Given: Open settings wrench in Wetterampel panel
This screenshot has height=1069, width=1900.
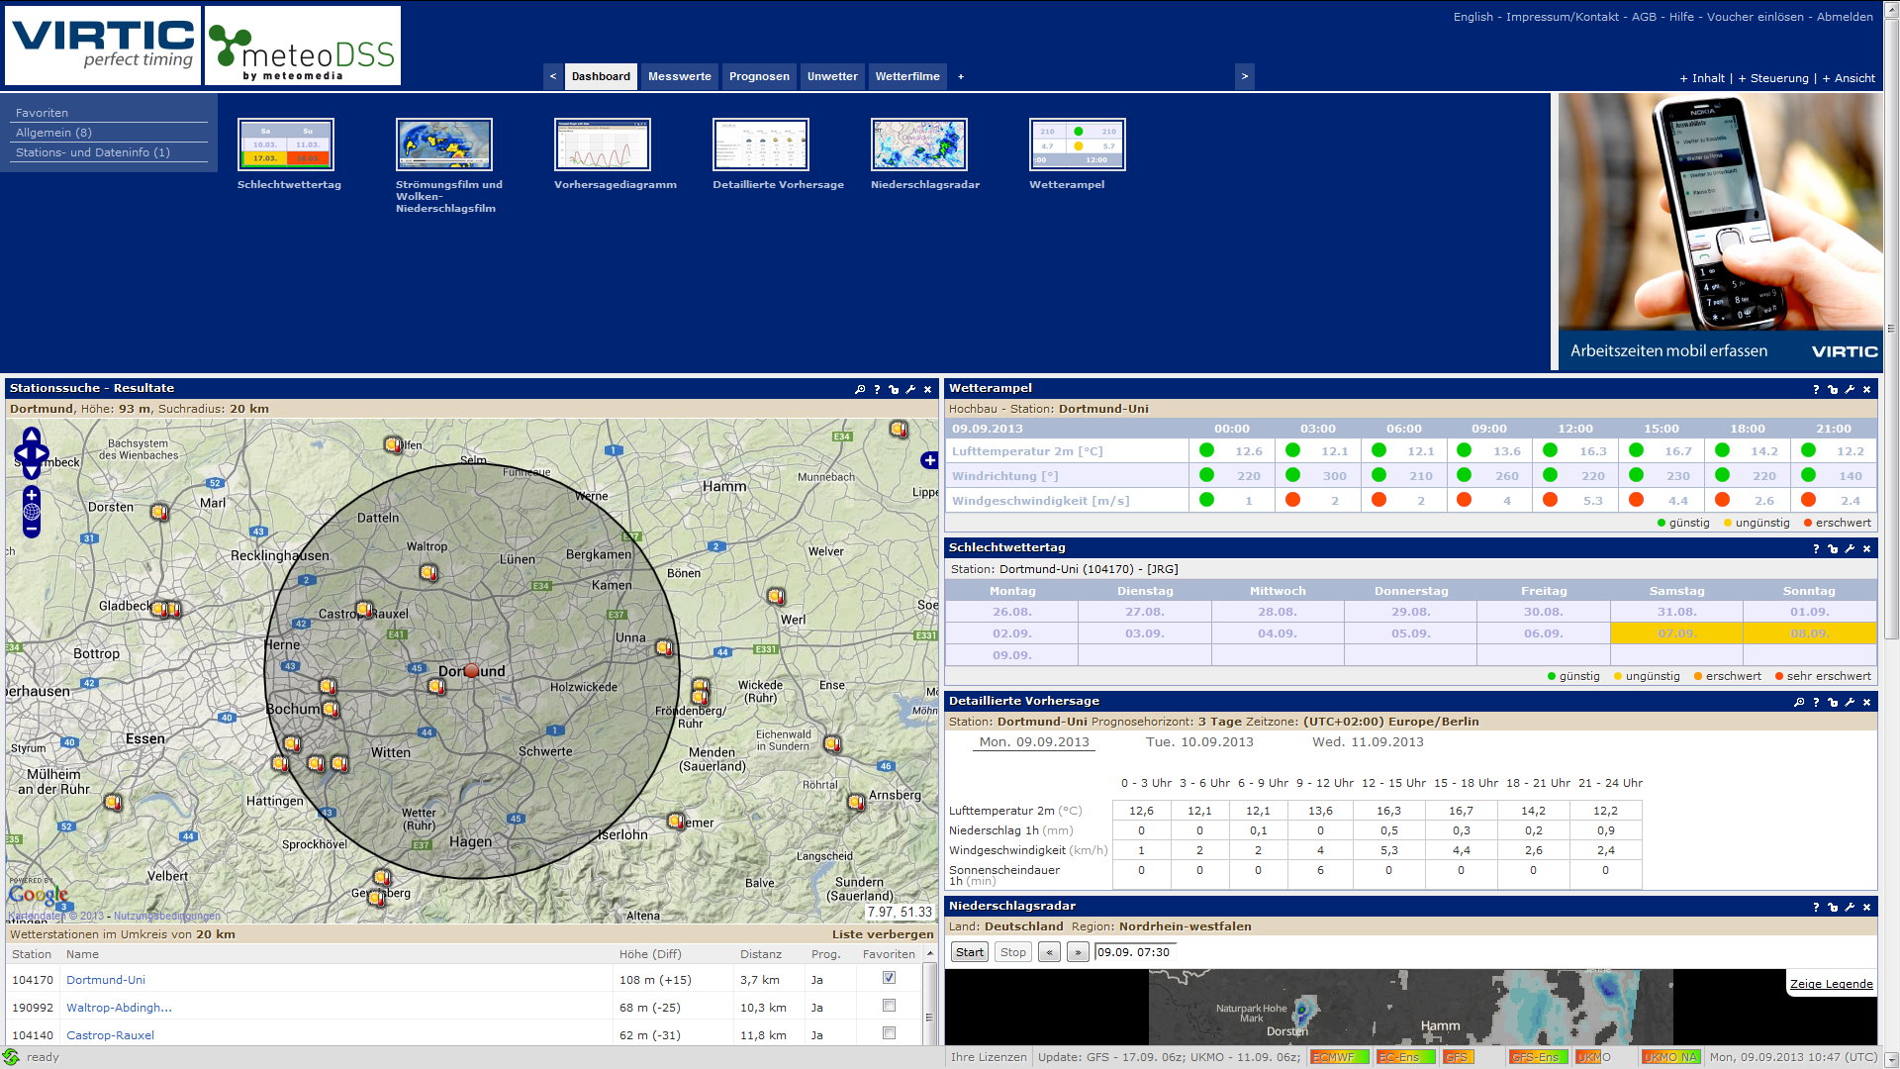Looking at the screenshot, I should pyautogui.click(x=1850, y=390).
